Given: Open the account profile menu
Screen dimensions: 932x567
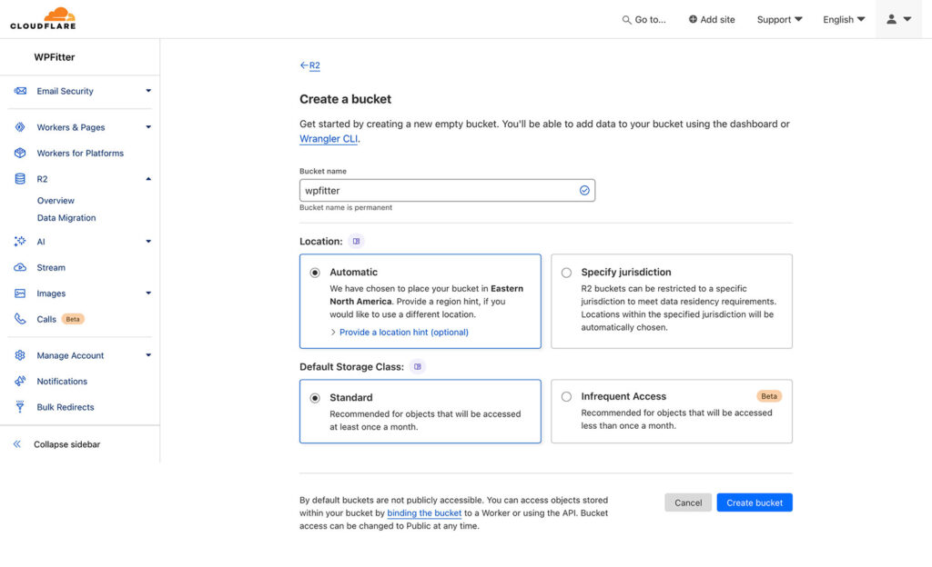Looking at the screenshot, I should coord(897,18).
